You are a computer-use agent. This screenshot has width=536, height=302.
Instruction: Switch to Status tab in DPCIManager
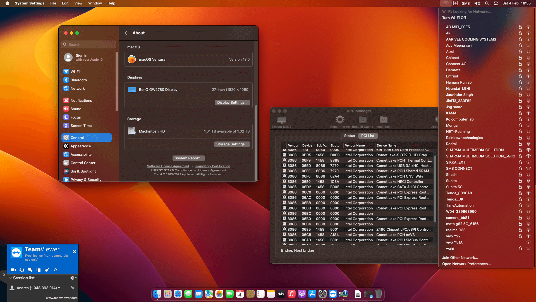(x=350, y=136)
